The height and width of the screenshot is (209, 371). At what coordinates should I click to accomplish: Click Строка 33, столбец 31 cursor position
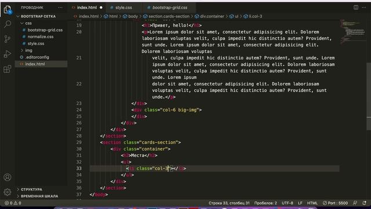(229, 203)
